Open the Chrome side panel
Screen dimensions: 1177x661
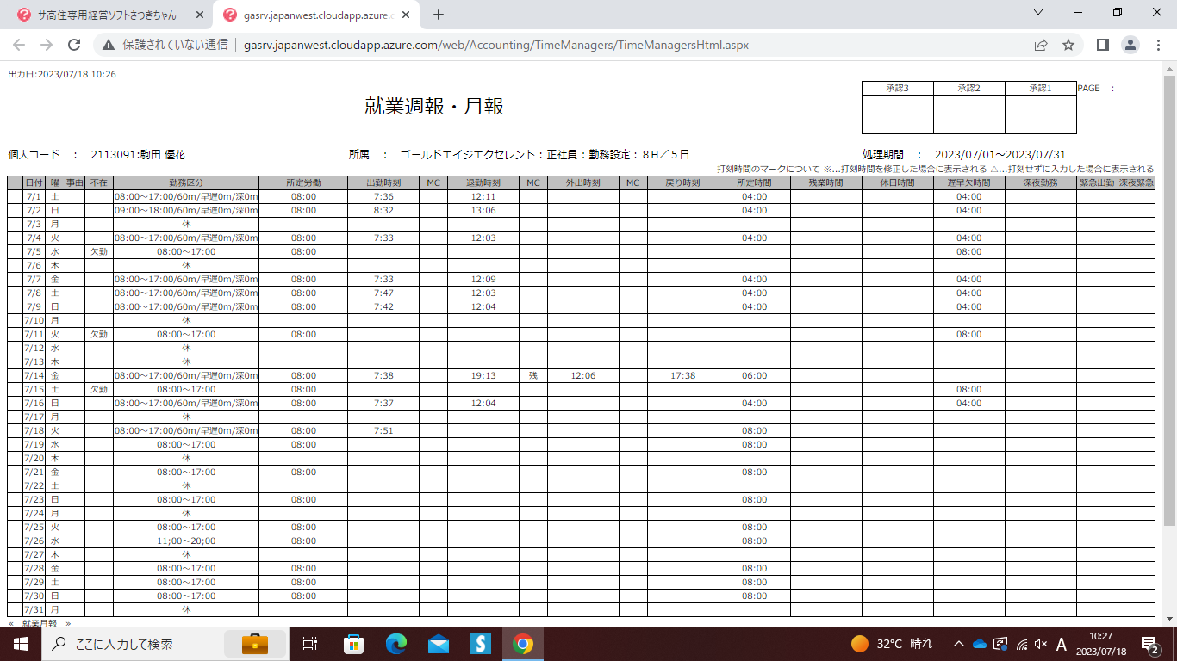point(1102,45)
